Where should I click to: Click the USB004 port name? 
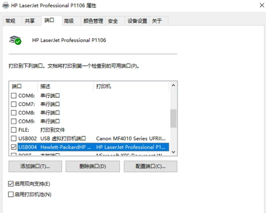pos(27,147)
